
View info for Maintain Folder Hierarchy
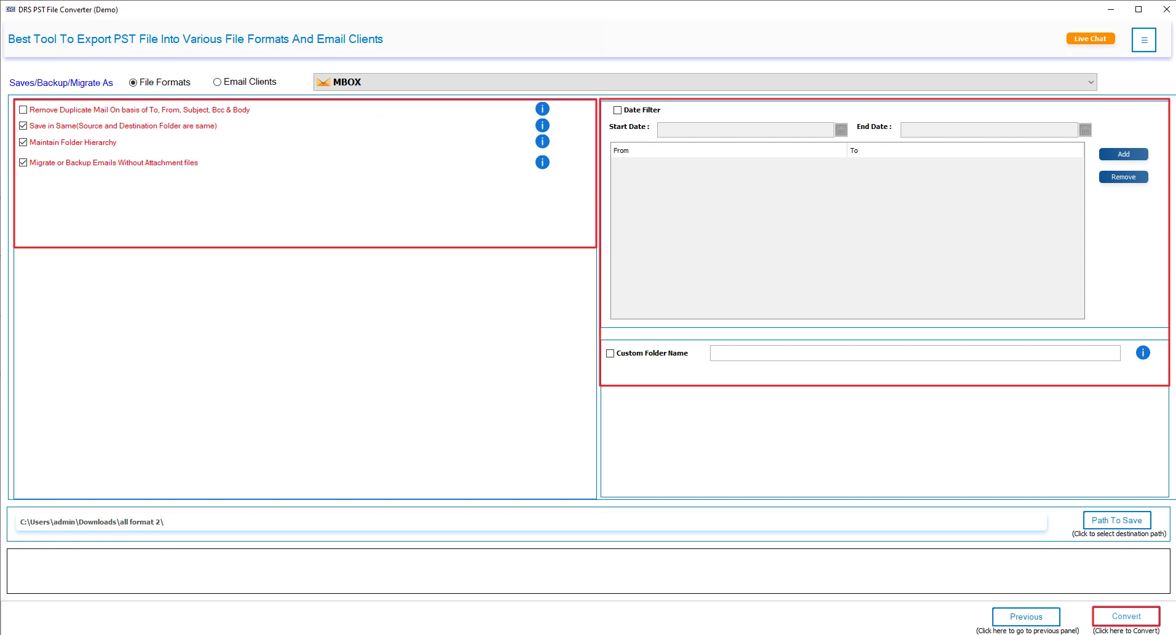543,141
